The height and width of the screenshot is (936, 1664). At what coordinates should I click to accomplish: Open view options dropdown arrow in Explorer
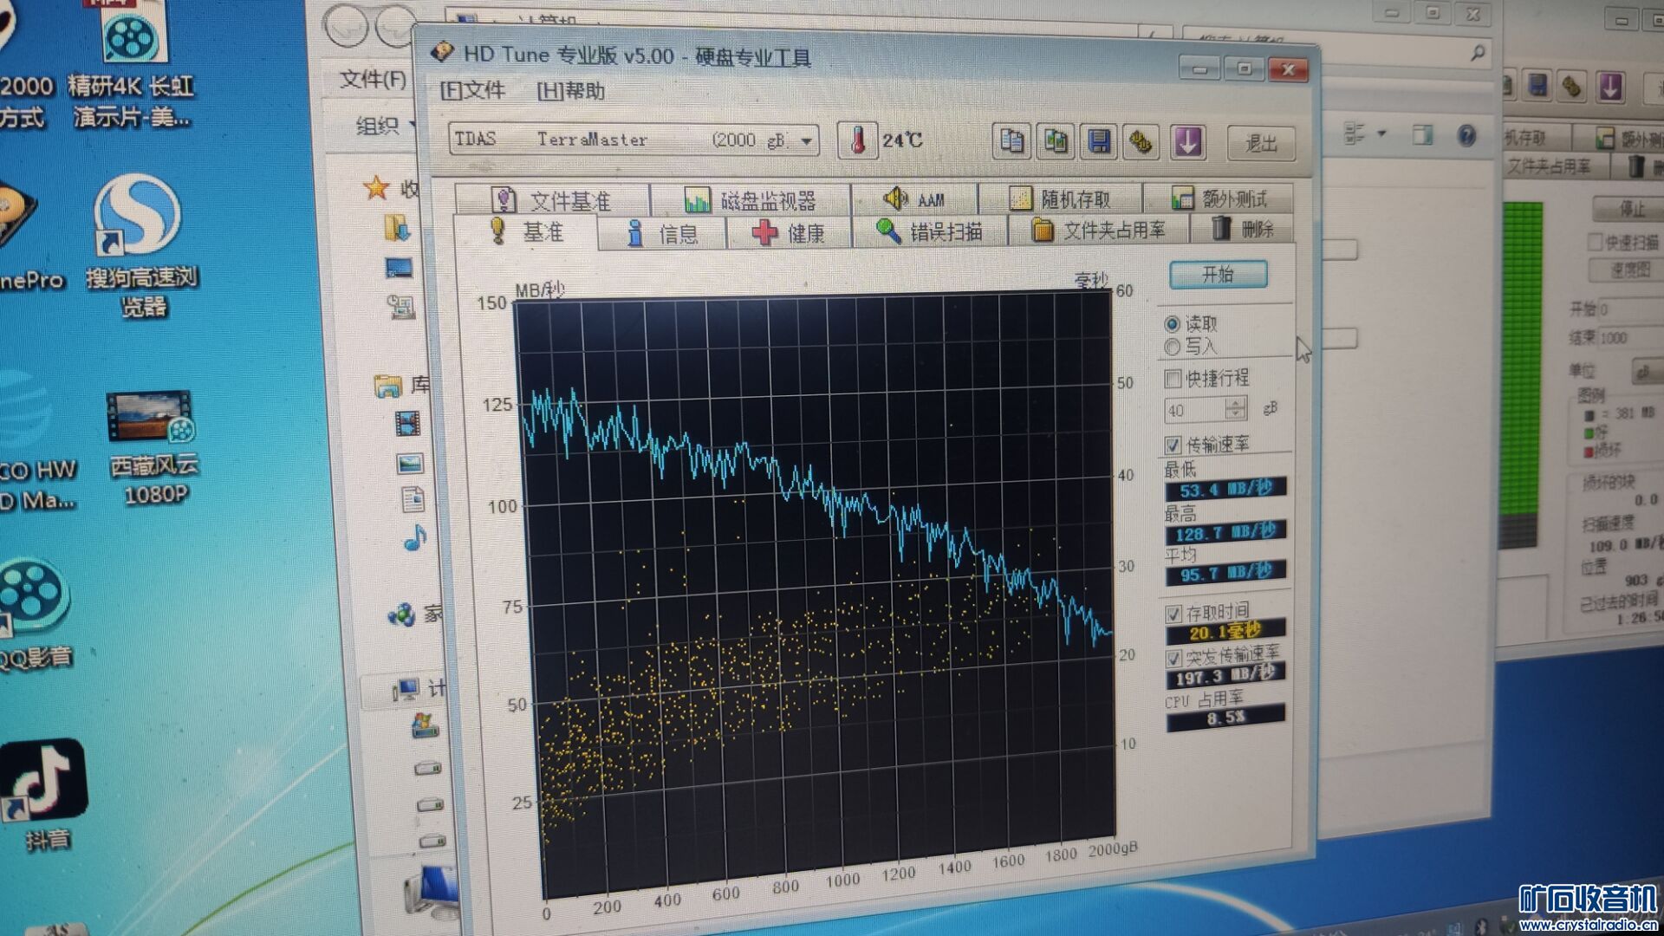coord(1381,133)
